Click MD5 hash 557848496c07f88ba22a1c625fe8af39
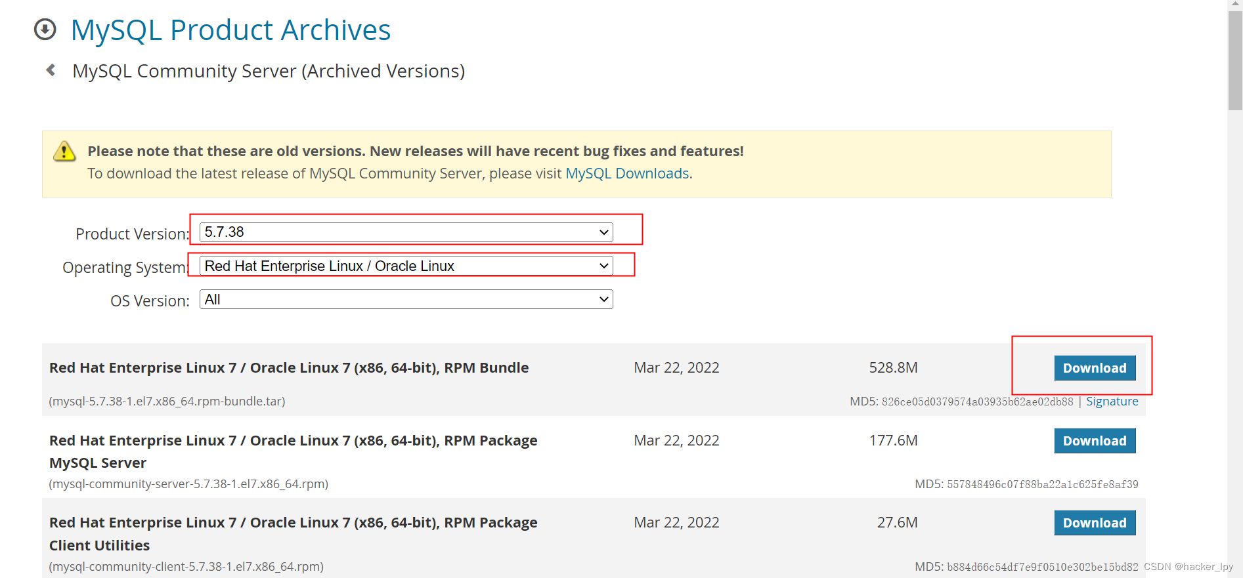 tap(1042, 485)
